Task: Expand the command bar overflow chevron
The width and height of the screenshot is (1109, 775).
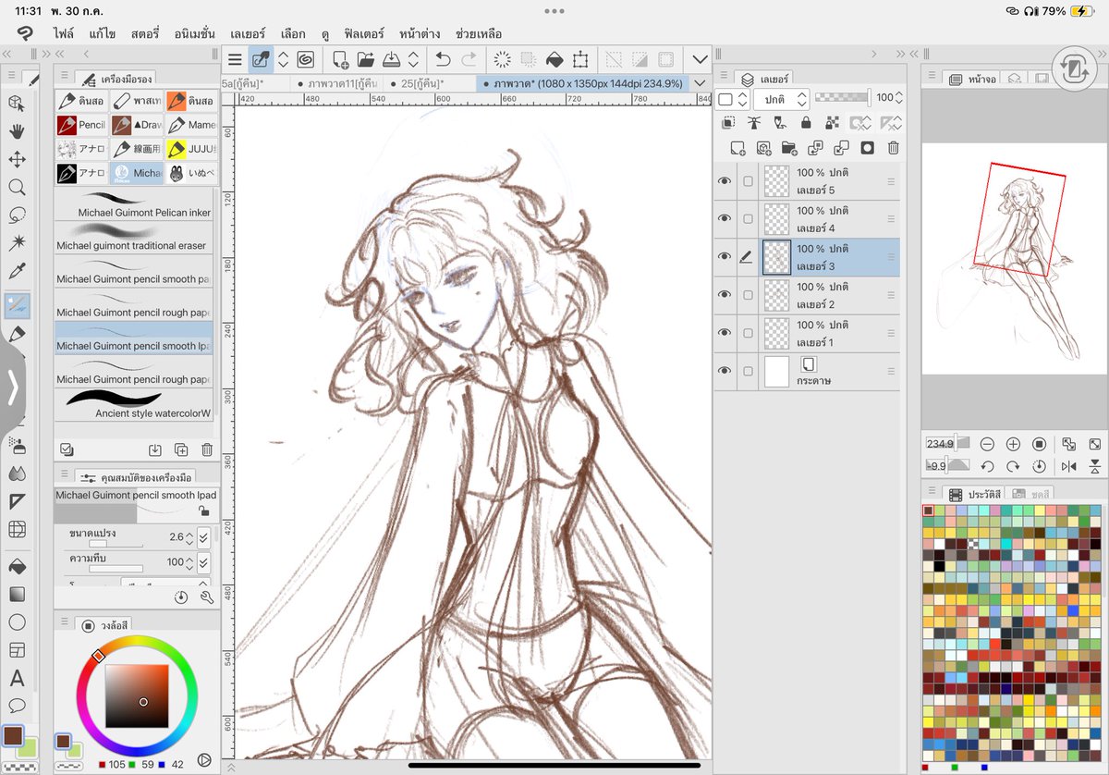Action: (700, 60)
